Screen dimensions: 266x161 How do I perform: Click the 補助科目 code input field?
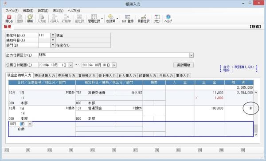pos(44,40)
